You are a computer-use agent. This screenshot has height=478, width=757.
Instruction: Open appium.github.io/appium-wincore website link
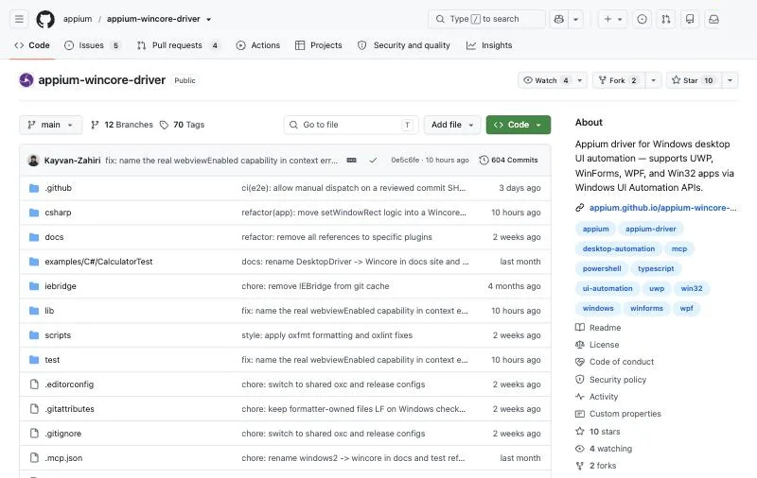pos(662,208)
